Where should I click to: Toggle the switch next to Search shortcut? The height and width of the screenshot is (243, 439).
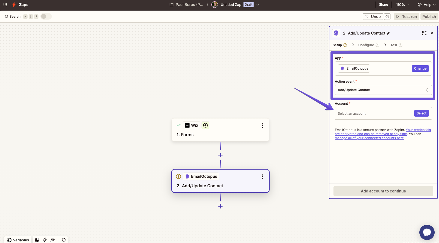[46, 16]
